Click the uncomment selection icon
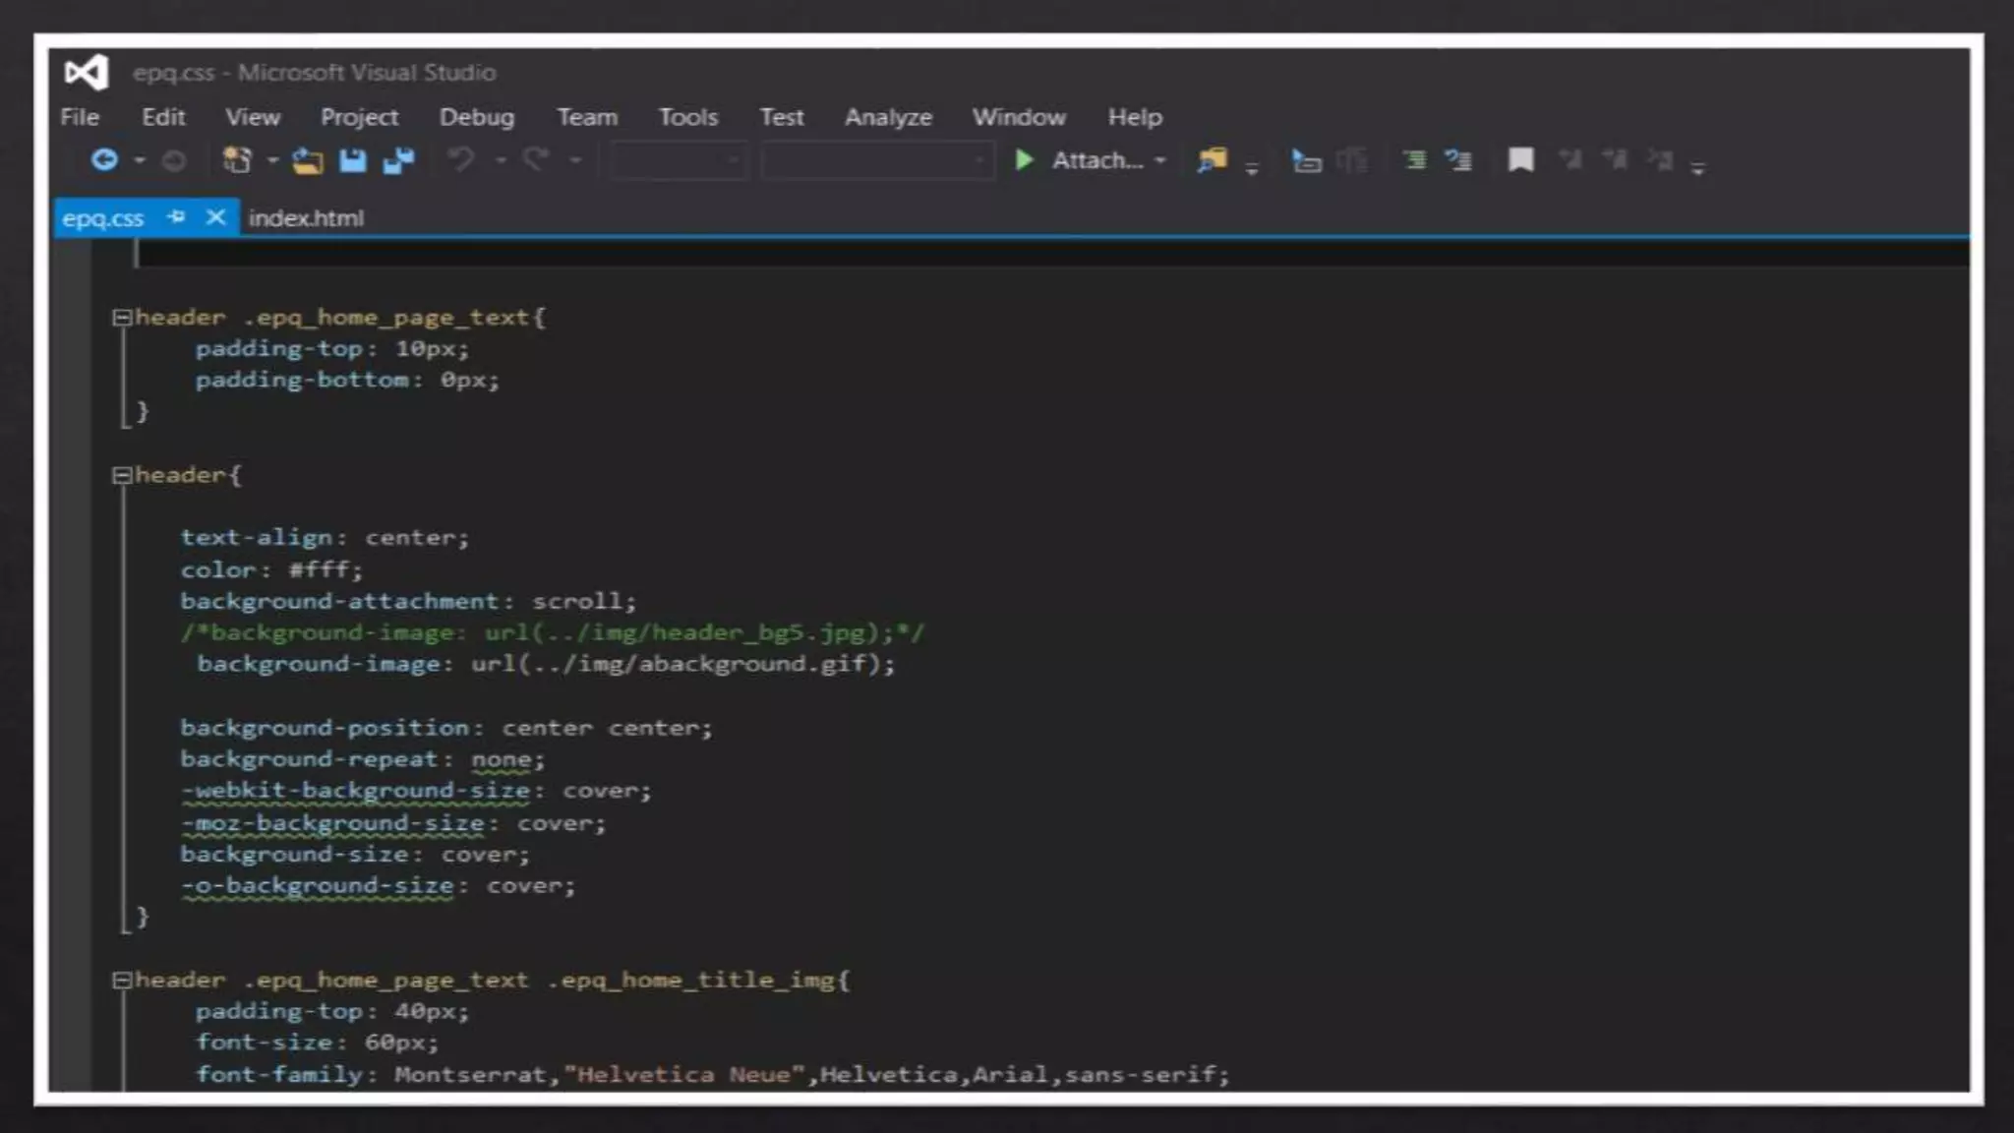The height and width of the screenshot is (1133, 2014). click(x=1458, y=160)
